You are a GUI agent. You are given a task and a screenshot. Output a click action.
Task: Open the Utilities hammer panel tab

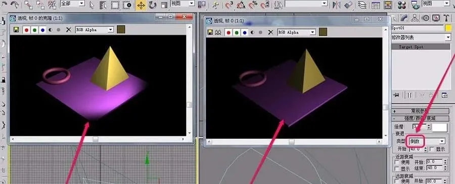(x=446, y=18)
